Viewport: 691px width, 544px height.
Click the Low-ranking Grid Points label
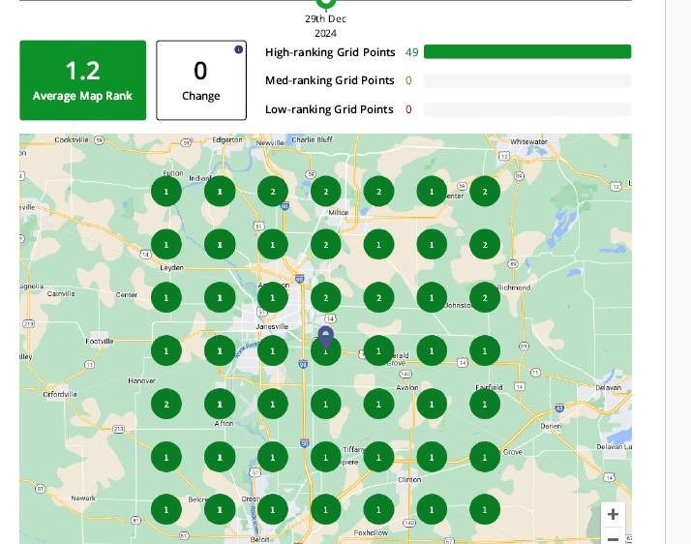(329, 109)
